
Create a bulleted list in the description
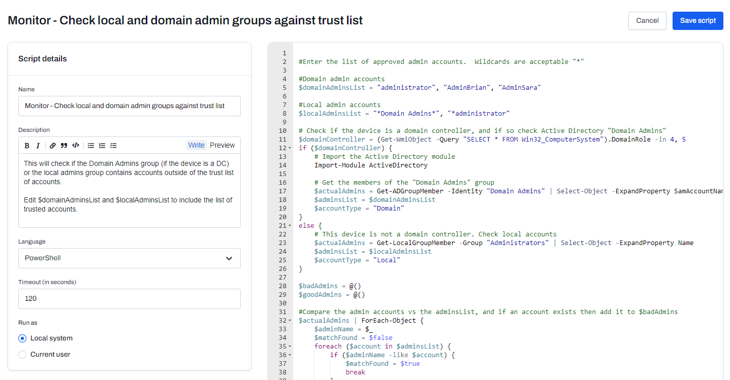(91, 145)
